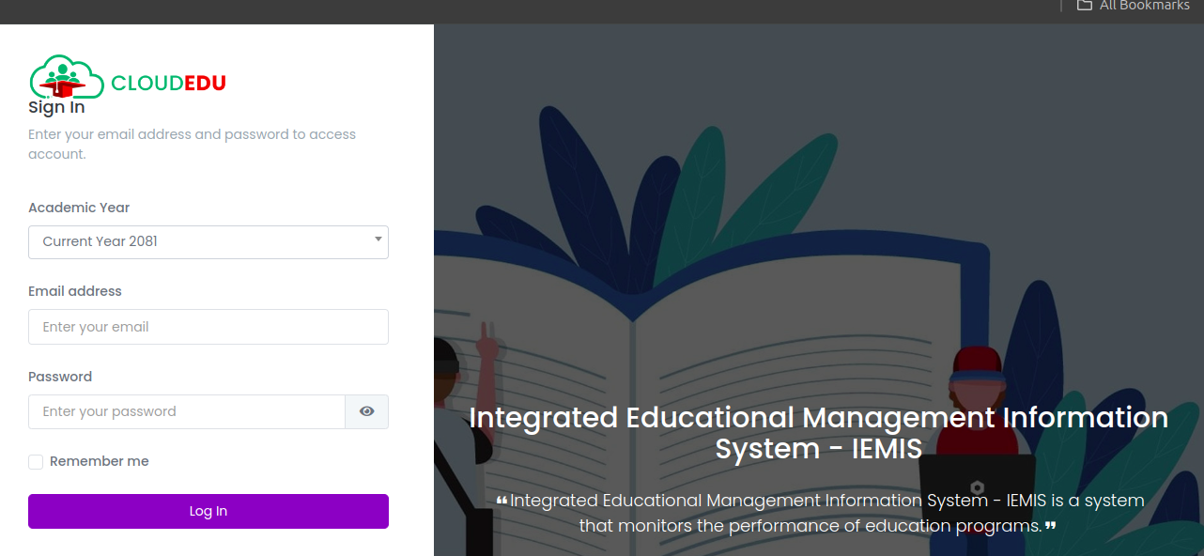Click the CLOUDEDU brand name text

coord(168,84)
